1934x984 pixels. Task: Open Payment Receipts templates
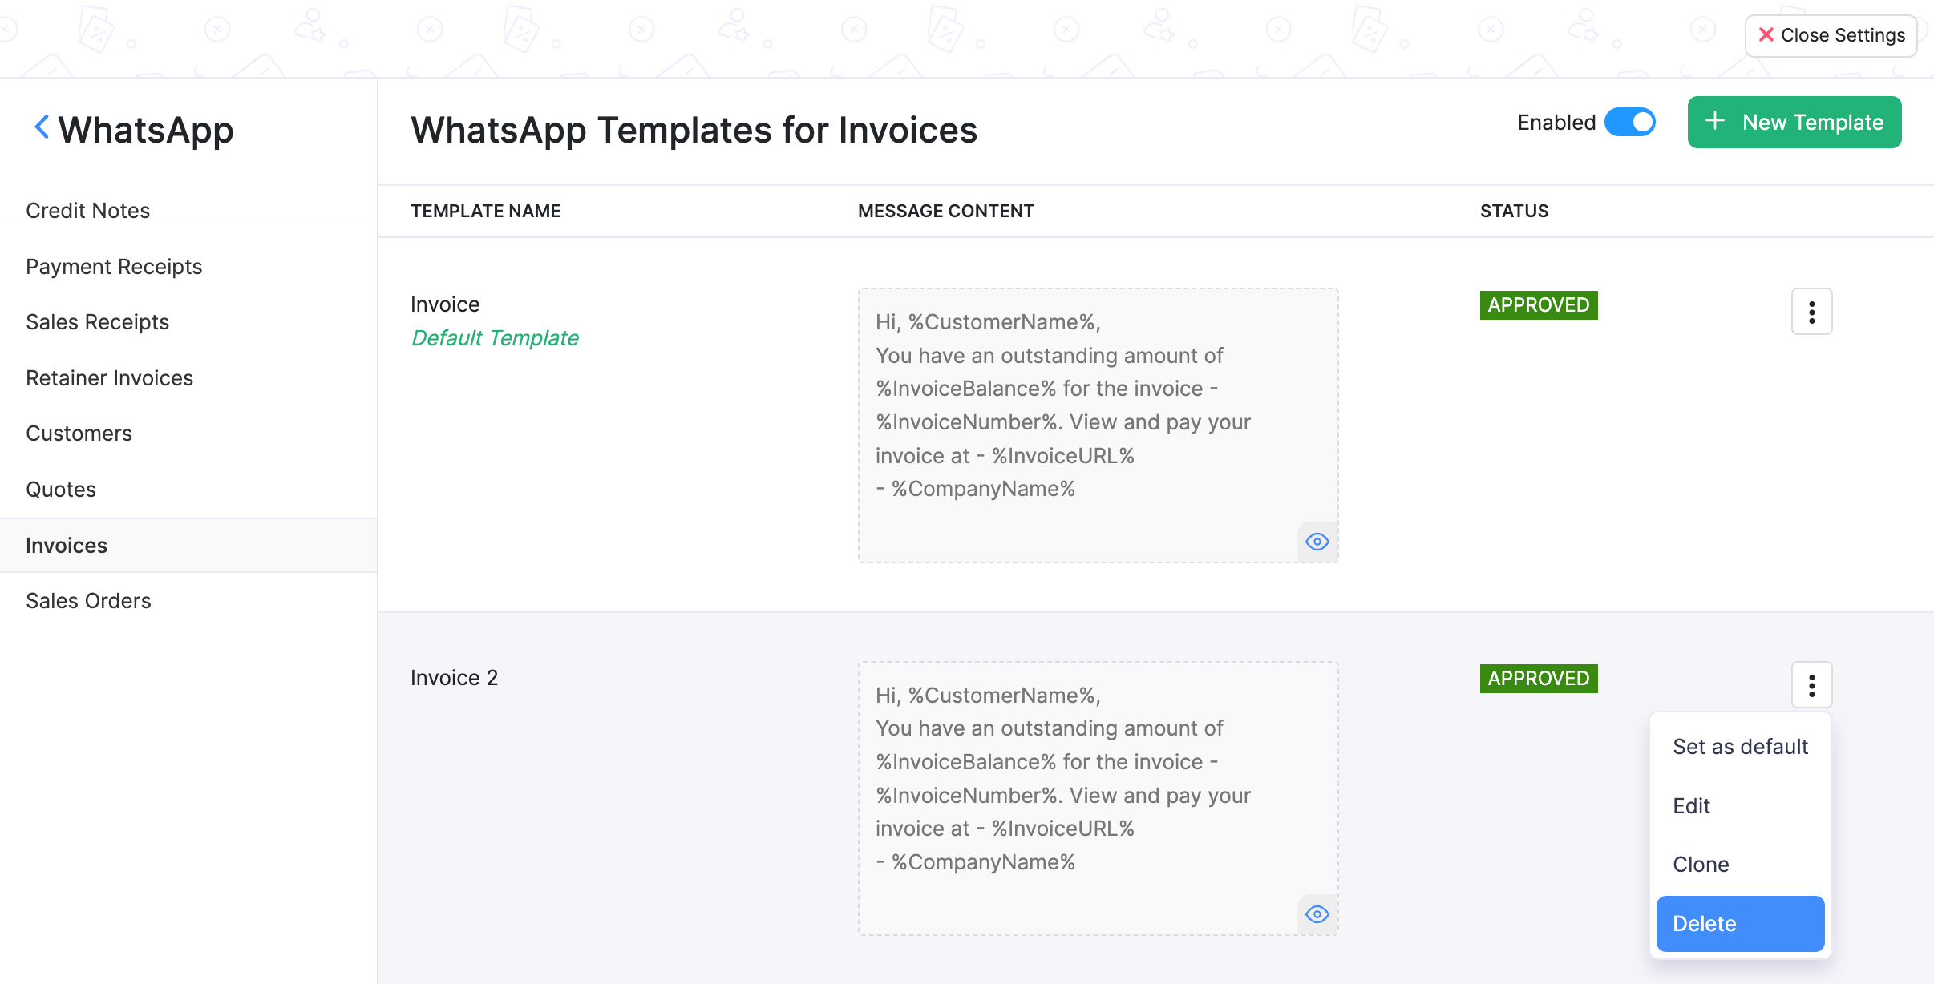(114, 266)
